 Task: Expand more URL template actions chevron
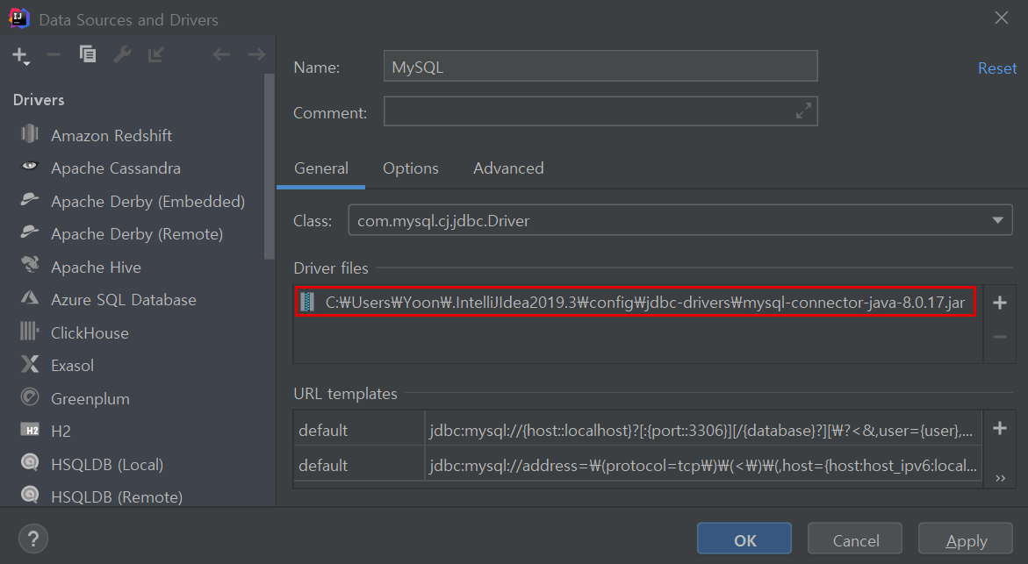click(x=1000, y=478)
